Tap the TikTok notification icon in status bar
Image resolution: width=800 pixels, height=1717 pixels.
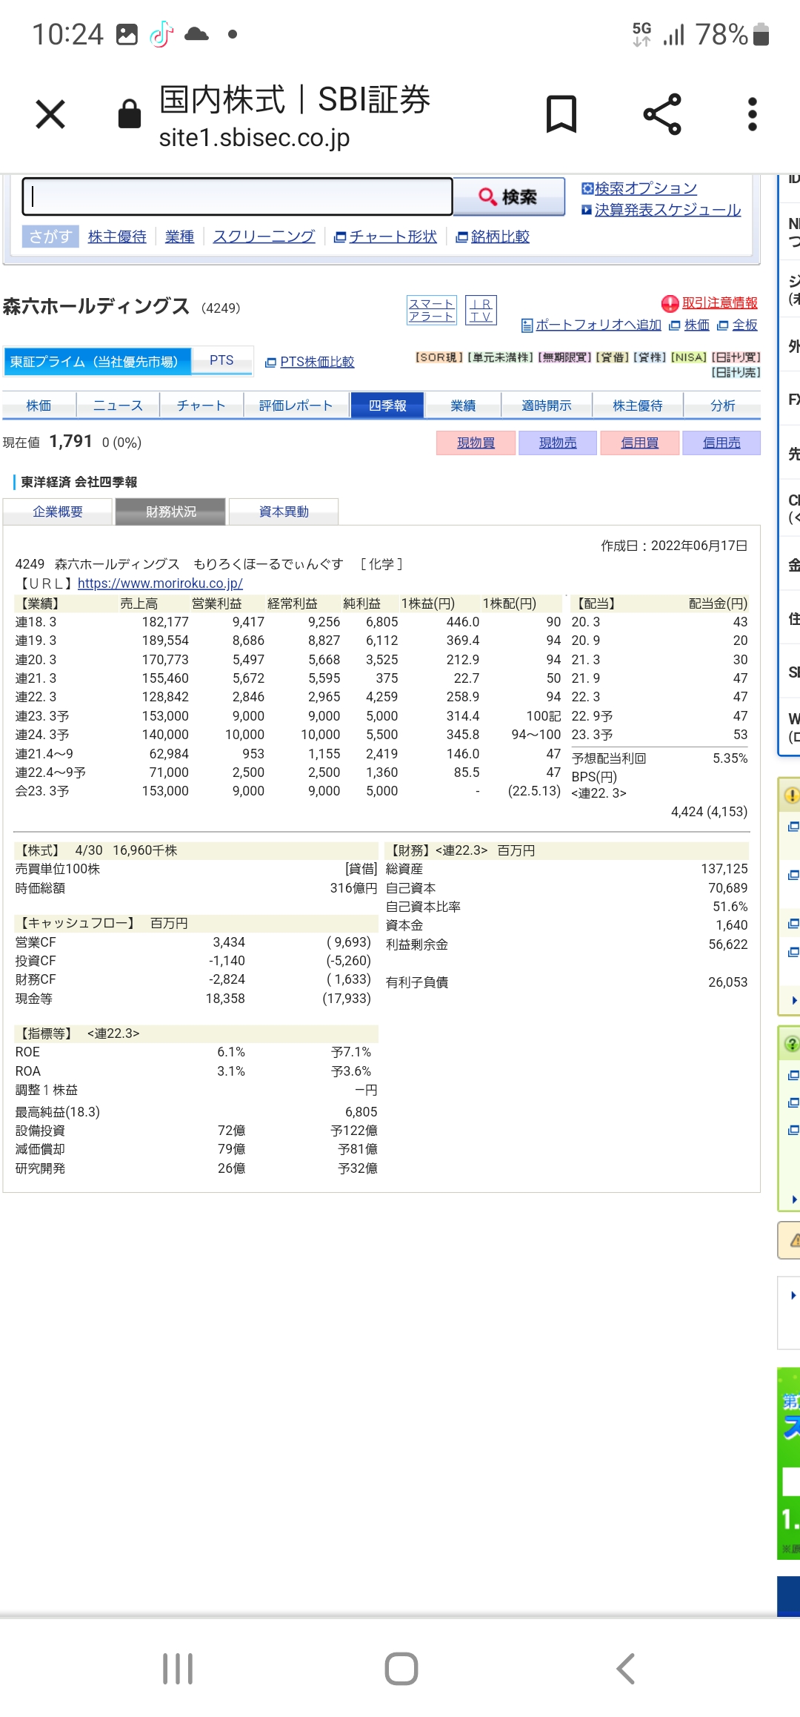(x=161, y=34)
